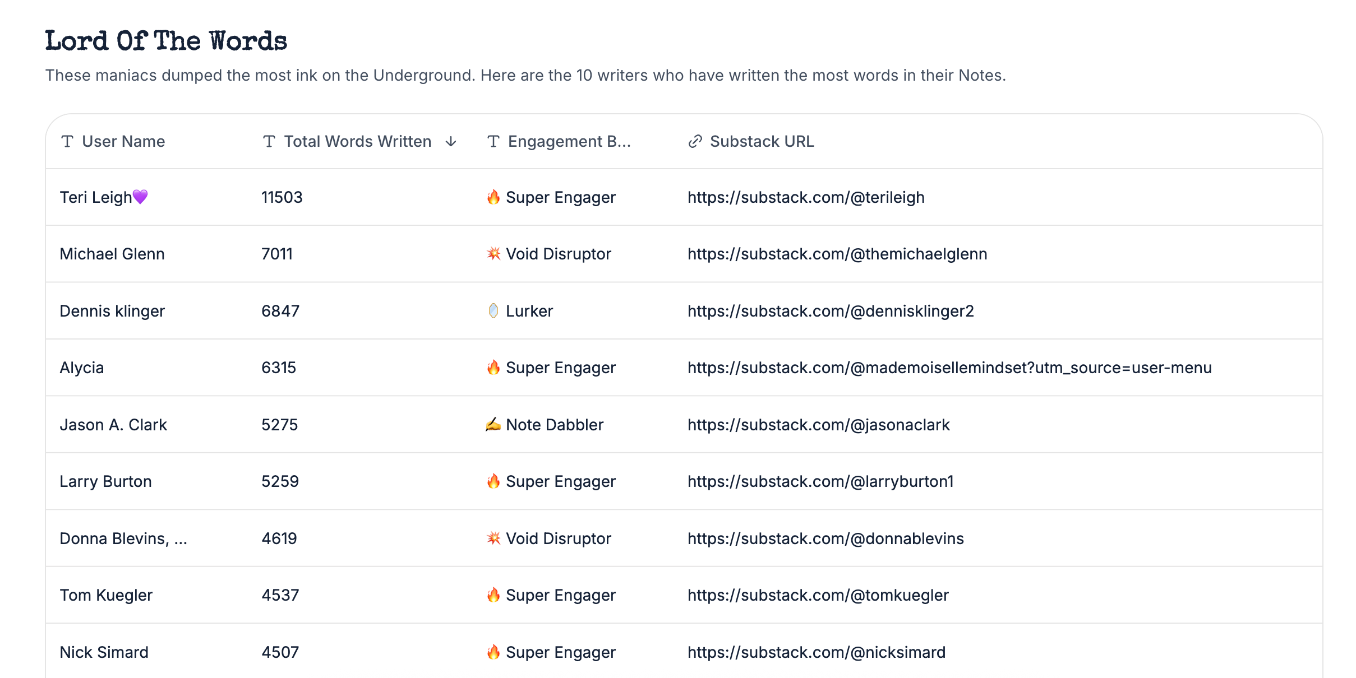
Task: Click the Engagement B... column text-type icon
Action: point(493,141)
